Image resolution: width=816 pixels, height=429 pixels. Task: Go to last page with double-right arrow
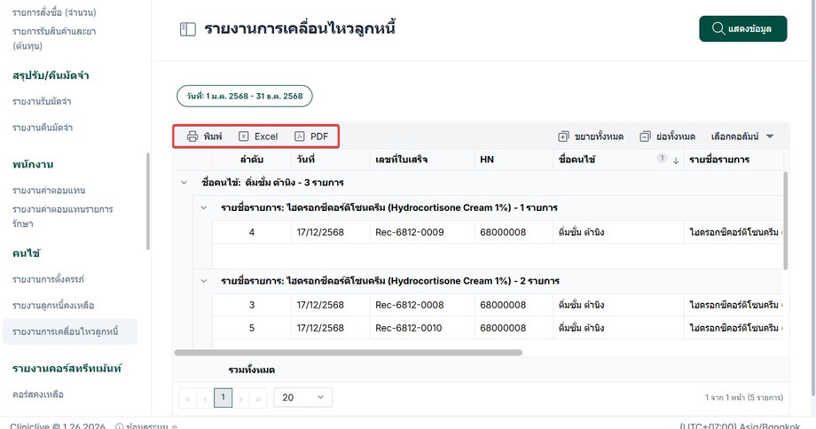(259, 399)
